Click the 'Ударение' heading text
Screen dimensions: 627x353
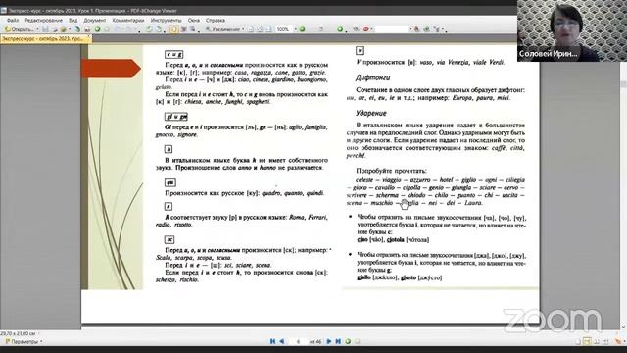371,114
